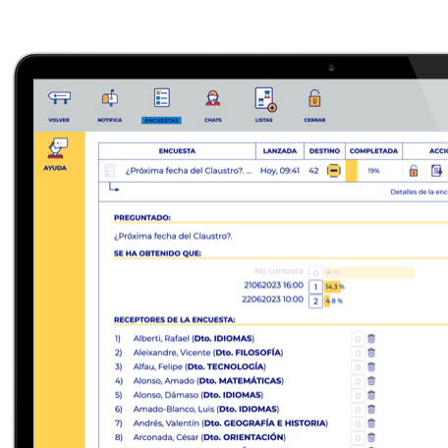This screenshot has height=448, width=448.
Task: Click the arrow expander below survey icon
Action: [x=114, y=188]
